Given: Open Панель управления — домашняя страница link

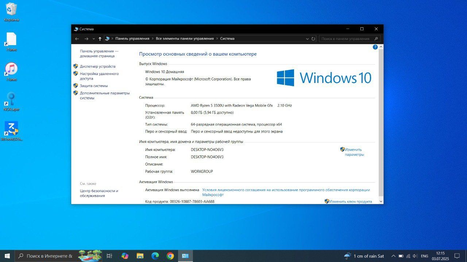Looking at the screenshot, I should (99, 53).
